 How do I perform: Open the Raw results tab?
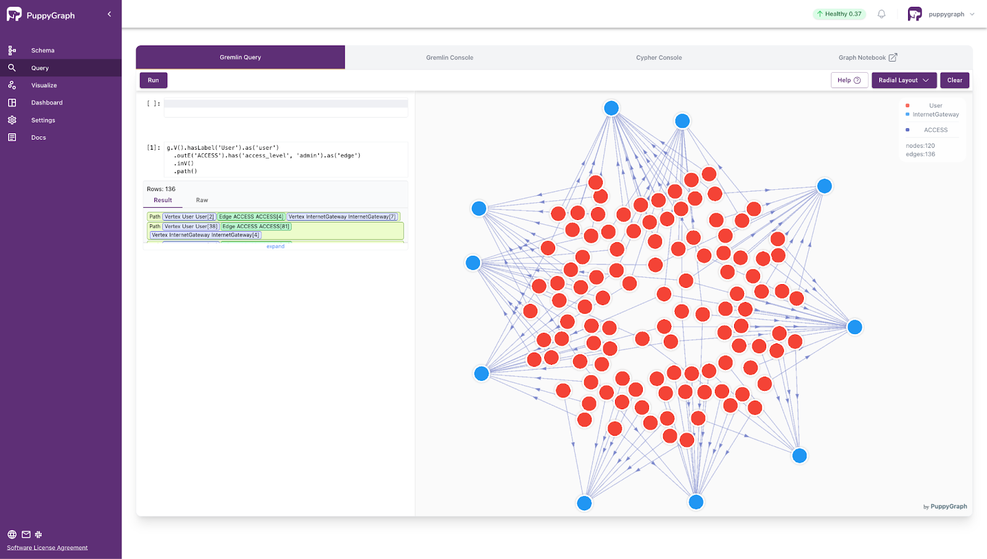click(x=202, y=200)
